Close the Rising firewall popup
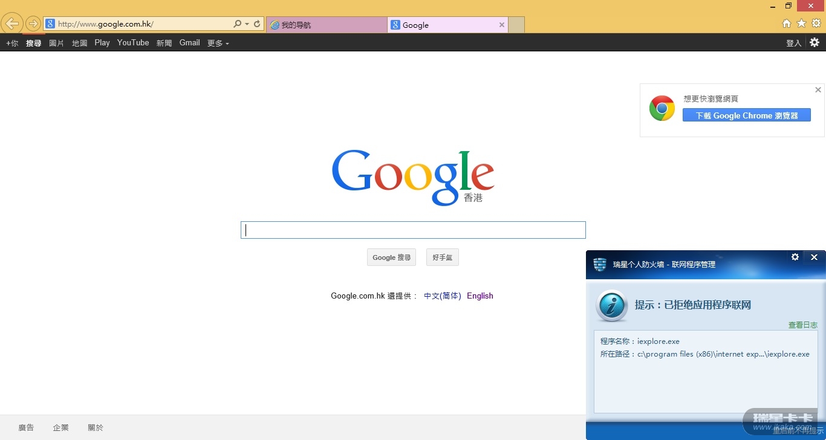The width and height of the screenshot is (826, 440). tap(814, 257)
